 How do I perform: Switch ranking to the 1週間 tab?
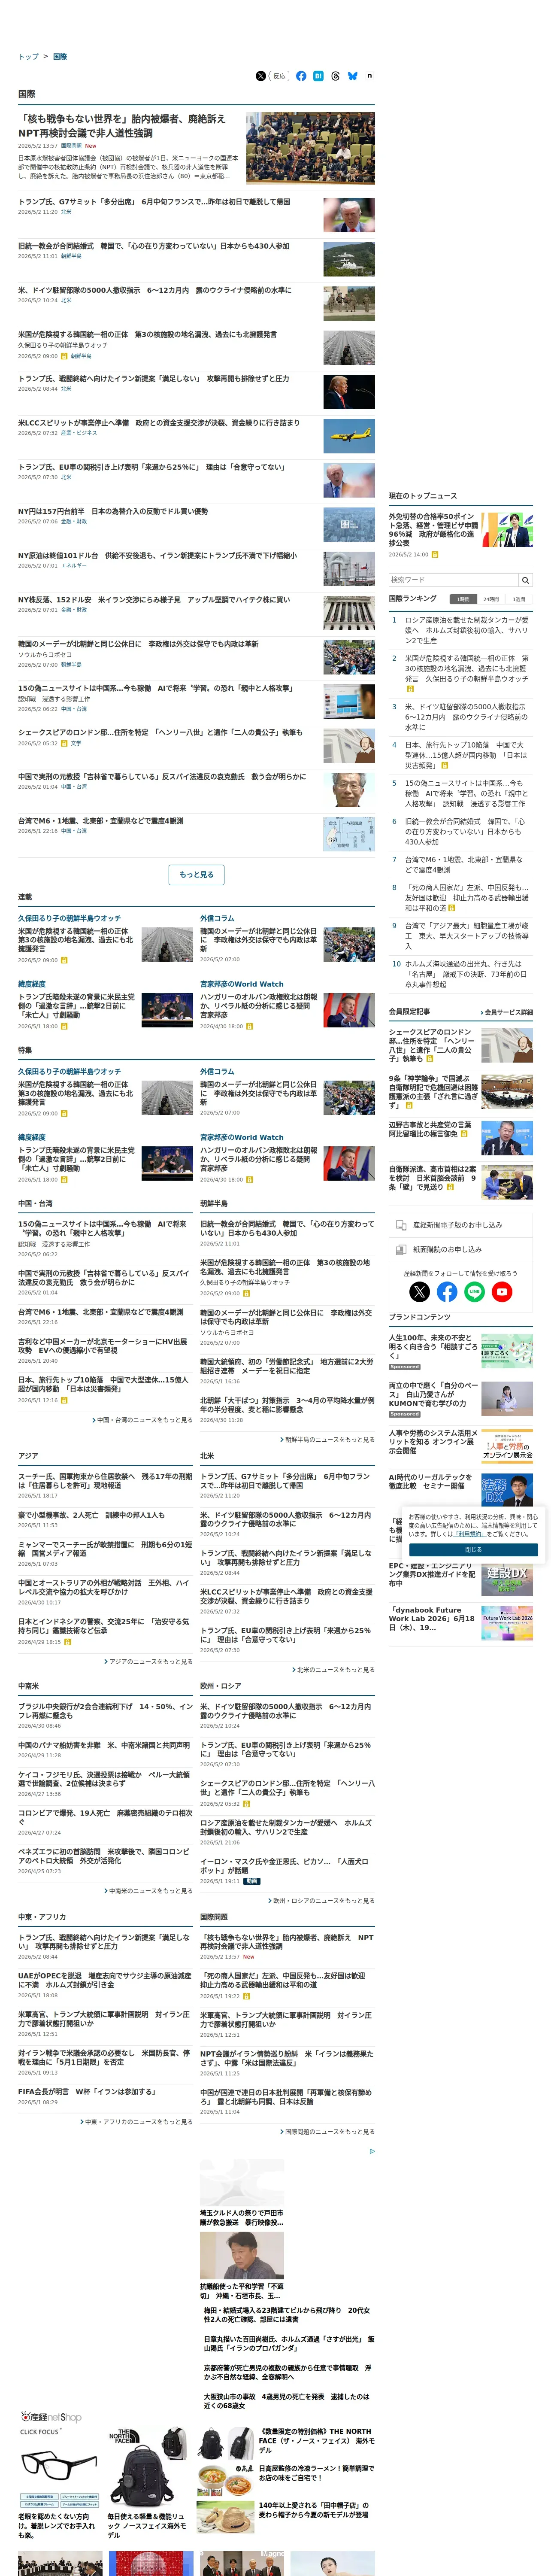tap(519, 599)
